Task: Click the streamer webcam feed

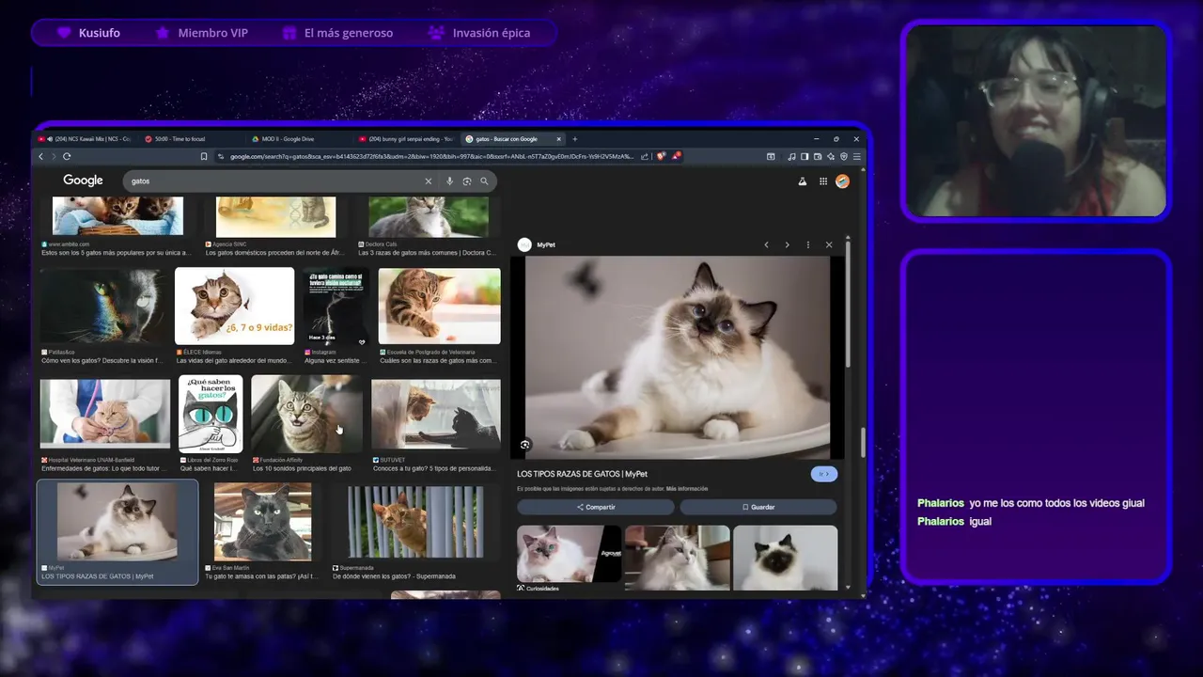Action: (1036, 120)
